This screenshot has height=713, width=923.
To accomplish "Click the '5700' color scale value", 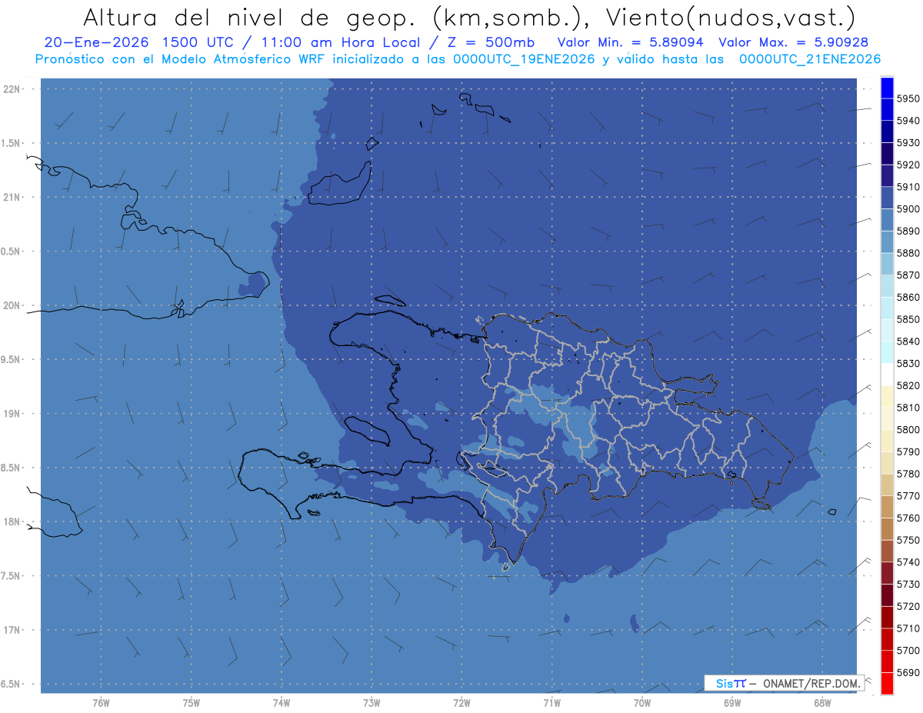I will [x=908, y=650].
